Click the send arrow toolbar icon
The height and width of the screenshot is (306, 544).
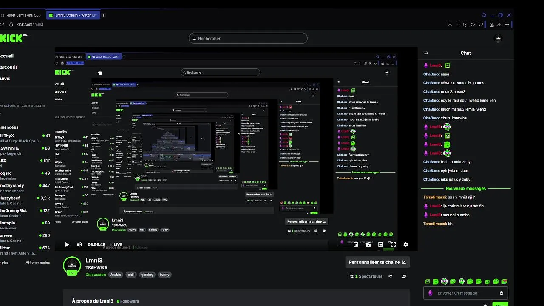click(x=473, y=25)
